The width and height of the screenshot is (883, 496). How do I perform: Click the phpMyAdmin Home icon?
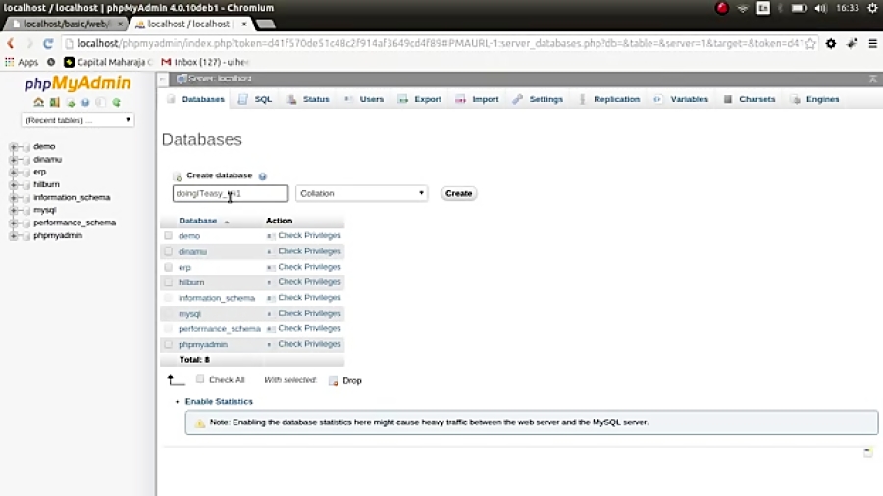(x=38, y=102)
